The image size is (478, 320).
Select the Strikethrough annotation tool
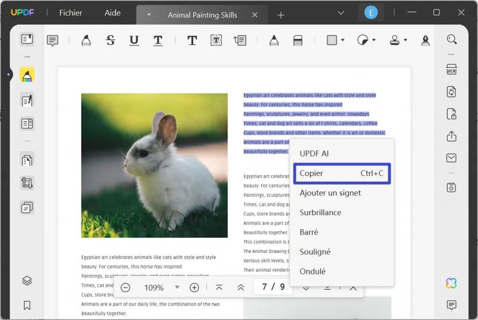[110, 40]
